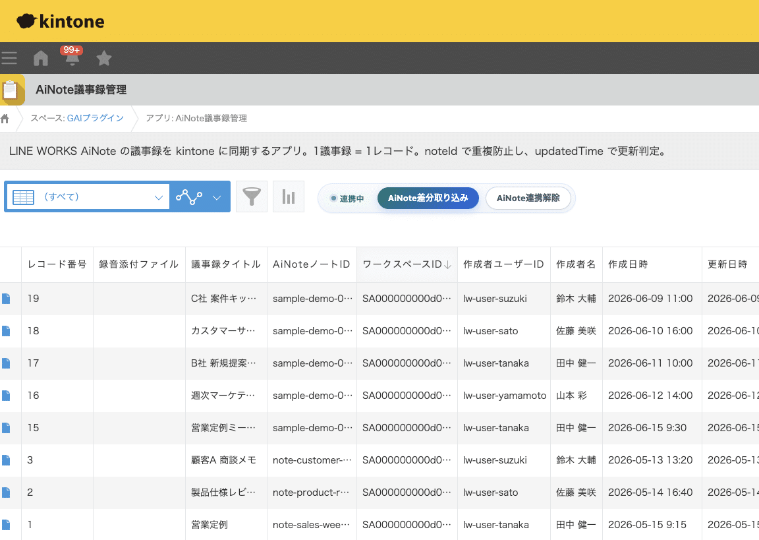Open notifications bell with 99+ badge
759x540 pixels.
point(72,56)
